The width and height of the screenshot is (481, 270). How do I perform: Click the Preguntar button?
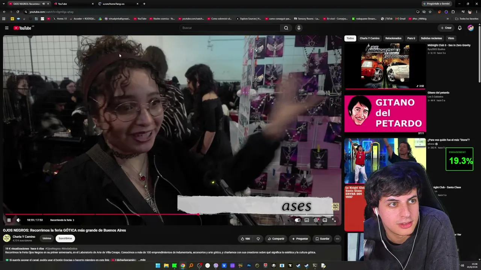[x=300, y=238]
